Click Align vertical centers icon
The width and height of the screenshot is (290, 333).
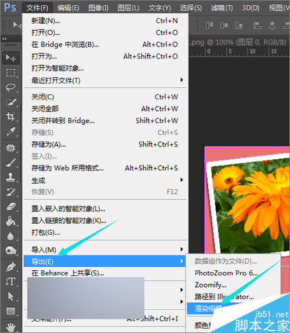[x=224, y=25]
